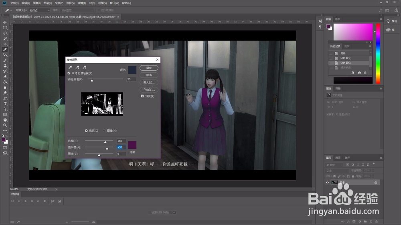This screenshot has width=401, height=225.
Task: Click Create Video Timeline button
Action: (160, 212)
